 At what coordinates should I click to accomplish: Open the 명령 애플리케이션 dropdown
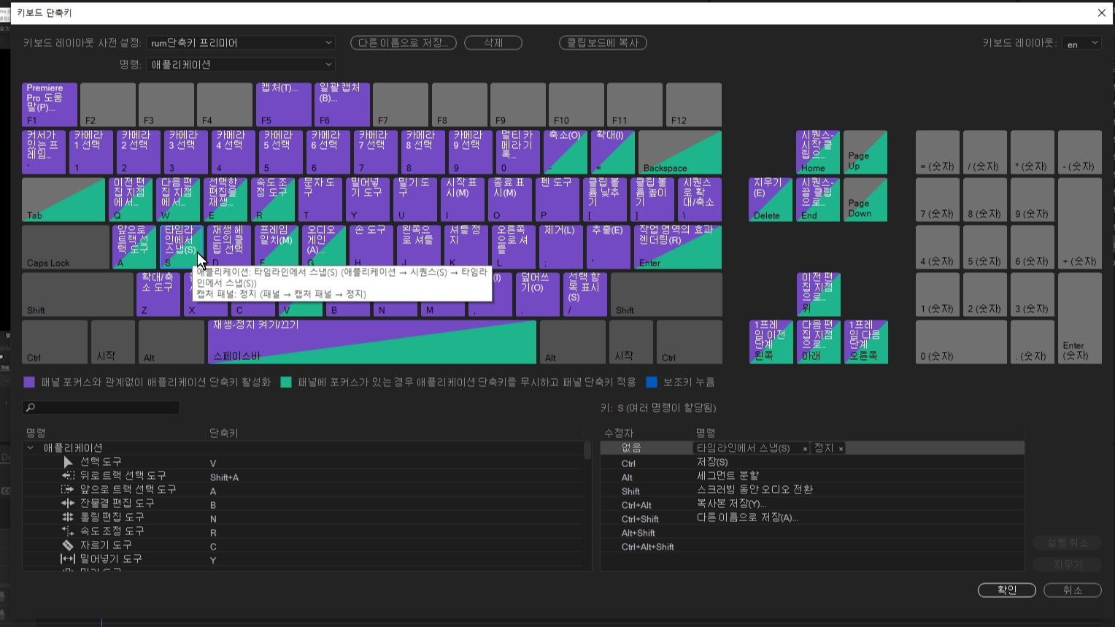(x=241, y=64)
